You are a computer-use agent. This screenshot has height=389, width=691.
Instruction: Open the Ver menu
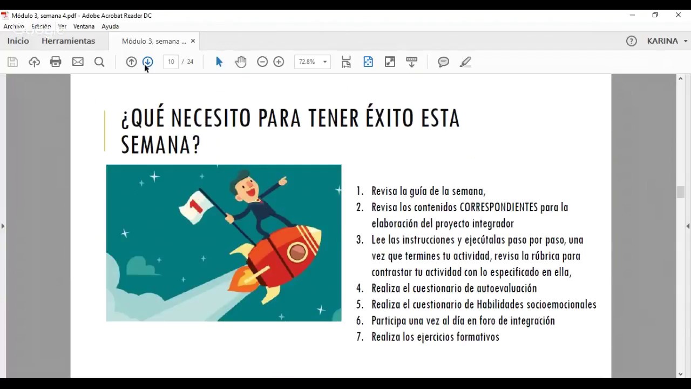pos(62,26)
